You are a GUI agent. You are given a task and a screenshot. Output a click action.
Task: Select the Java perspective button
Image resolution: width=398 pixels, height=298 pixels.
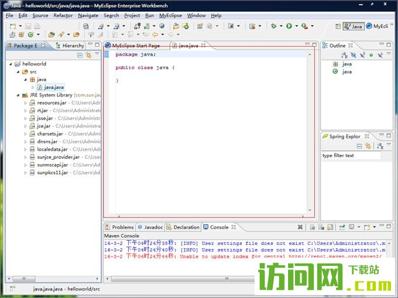click(354, 26)
